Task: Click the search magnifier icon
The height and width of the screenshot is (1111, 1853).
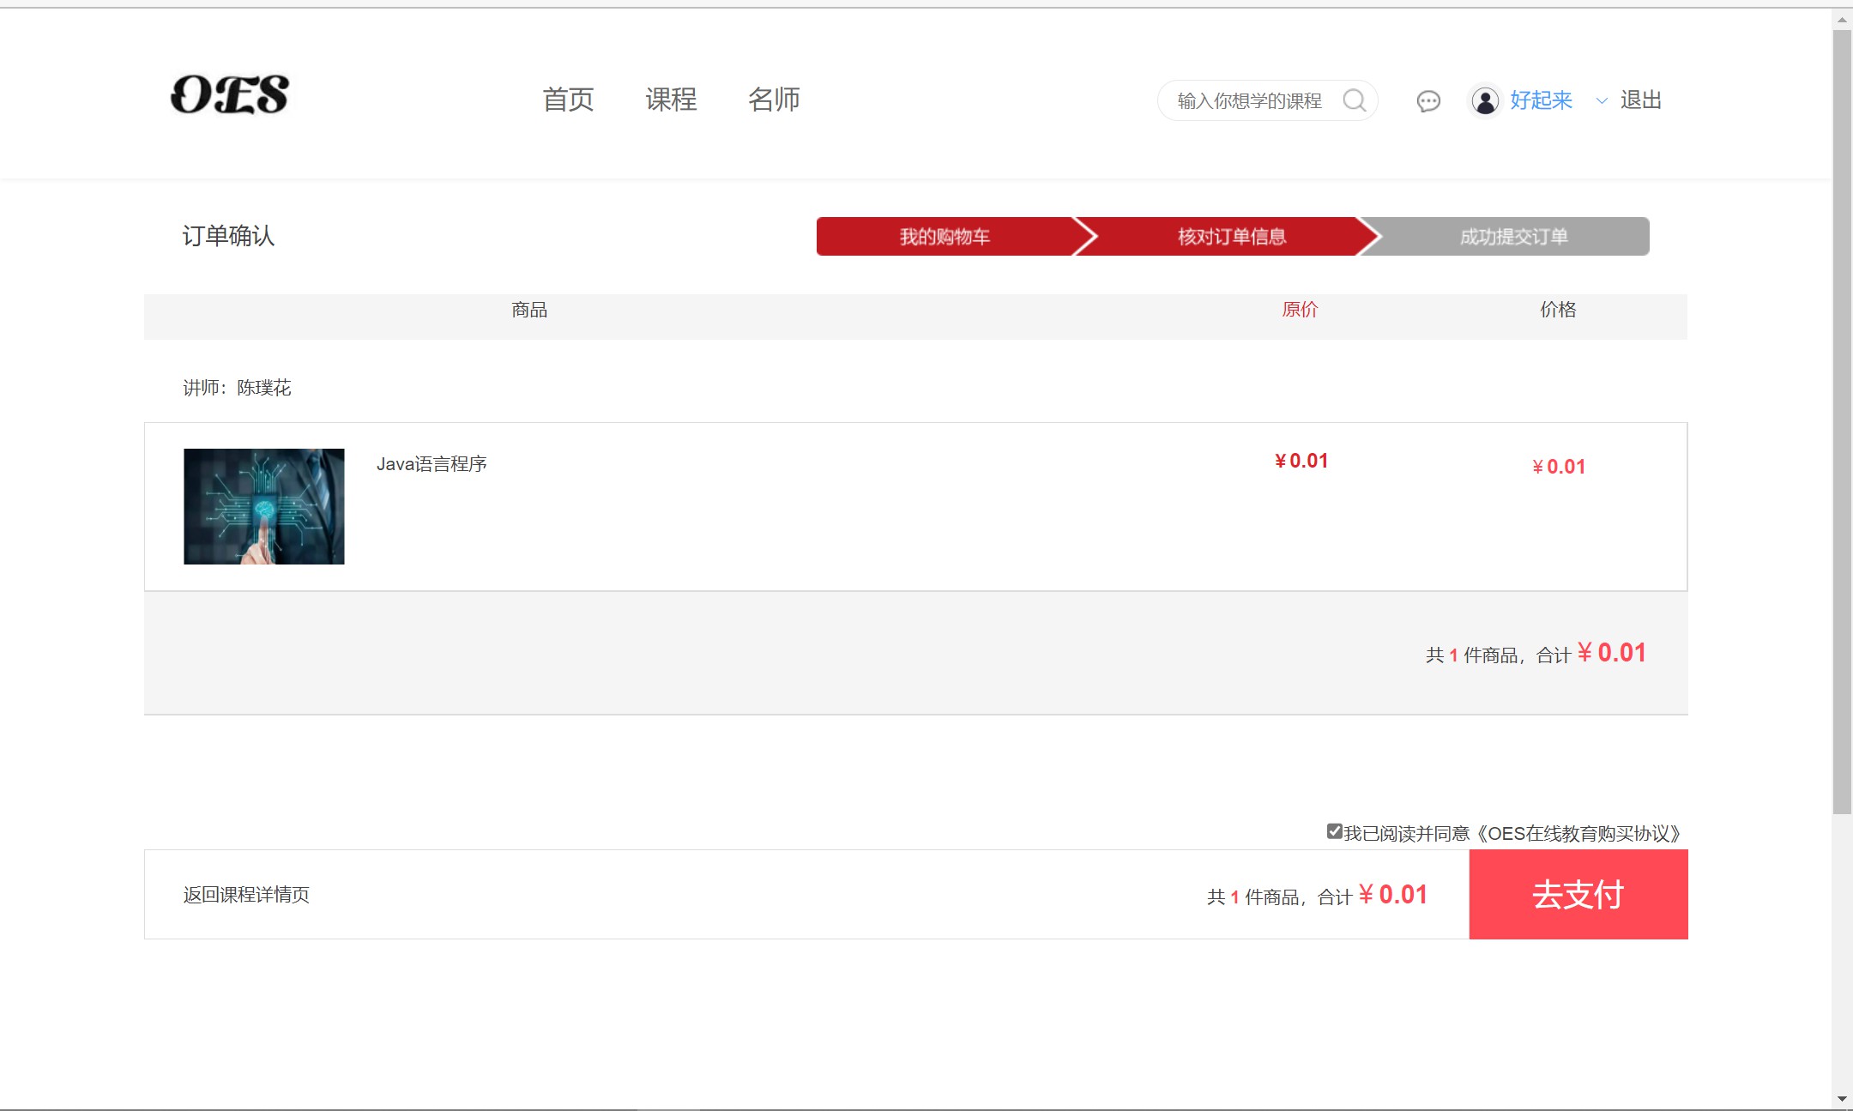Action: click(x=1355, y=100)
